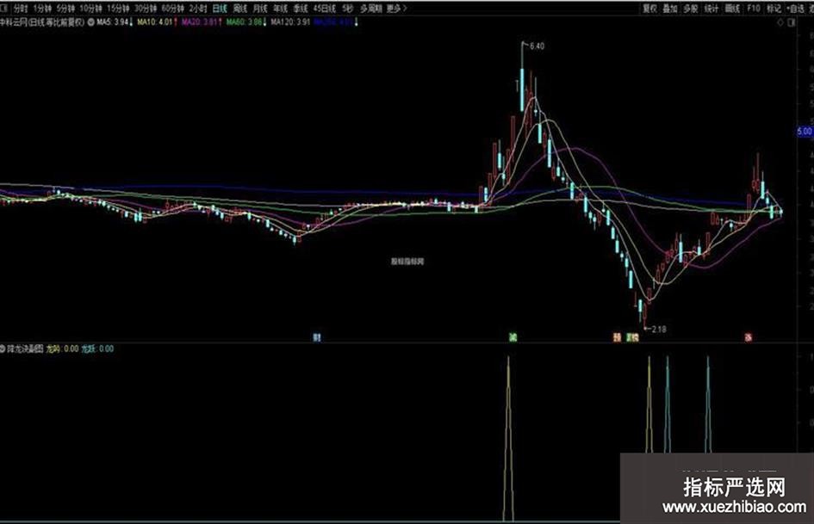Click the green MA60 indicator label
The width and height of the screenshot is (814, 524).
(x=244, y=22)
